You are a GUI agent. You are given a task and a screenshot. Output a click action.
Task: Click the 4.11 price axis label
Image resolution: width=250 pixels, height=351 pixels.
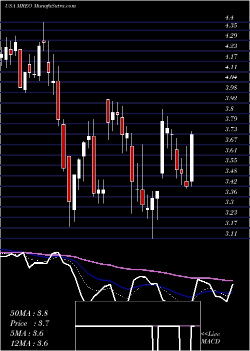tap(231, 67)
